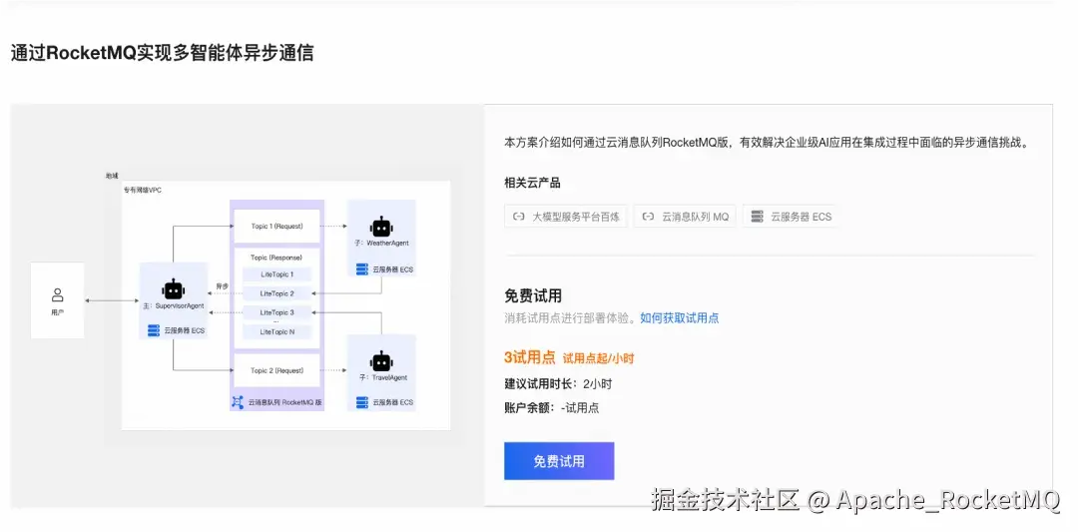
Task: Click the 相关云产品 heading
Action: (x=532, y=183)
